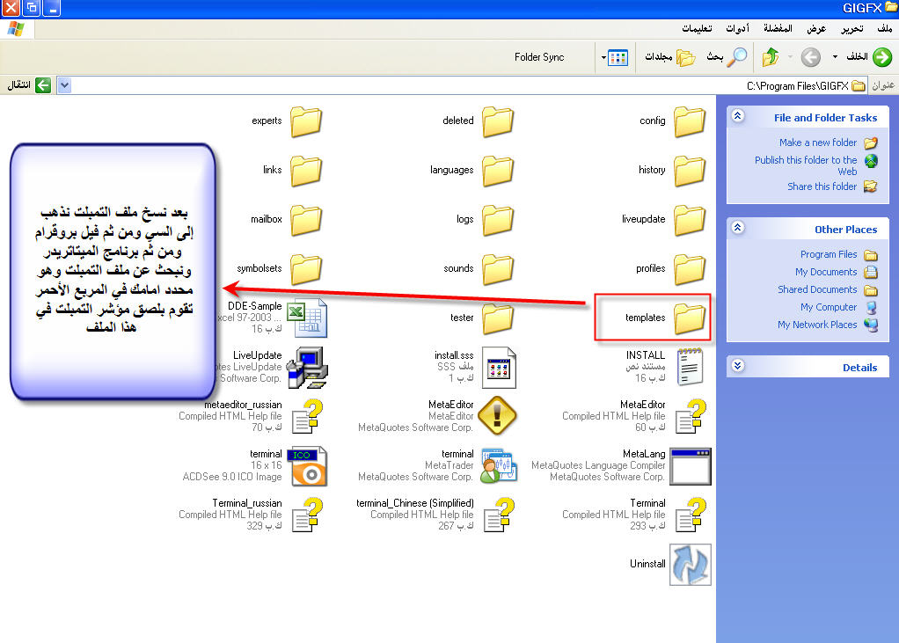Select the terminal MetaTrader application

tap(499, 465)
